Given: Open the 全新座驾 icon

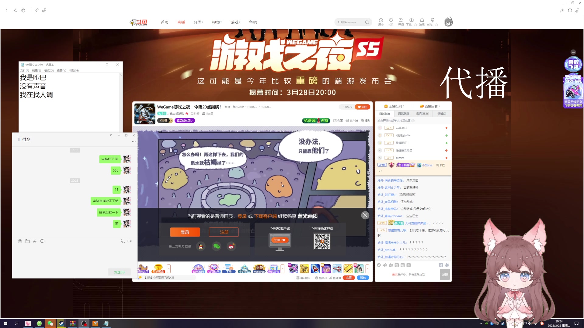Looking at the screenshot, I should pos(259,269).
